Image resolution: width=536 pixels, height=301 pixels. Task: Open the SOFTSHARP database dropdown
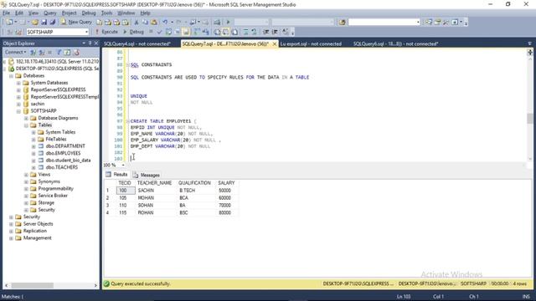[86, 32]
